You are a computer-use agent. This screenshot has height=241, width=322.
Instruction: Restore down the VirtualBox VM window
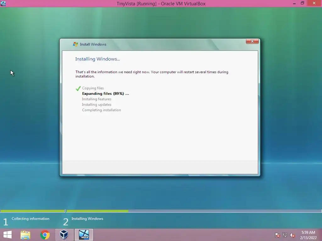pyautogui.click(x=303, y=3)
